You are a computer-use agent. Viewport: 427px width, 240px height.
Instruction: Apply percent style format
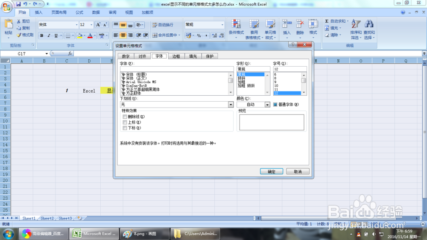click(x=199, y=35)
